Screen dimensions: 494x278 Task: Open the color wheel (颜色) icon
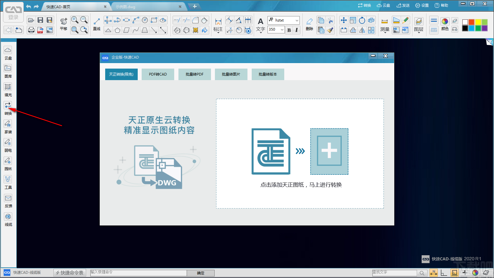[x=445, y=24]
